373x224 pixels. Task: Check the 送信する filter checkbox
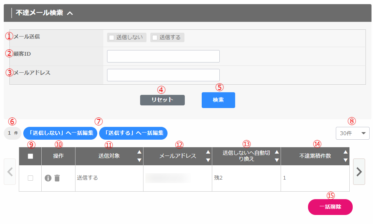(x=154, y=38)
